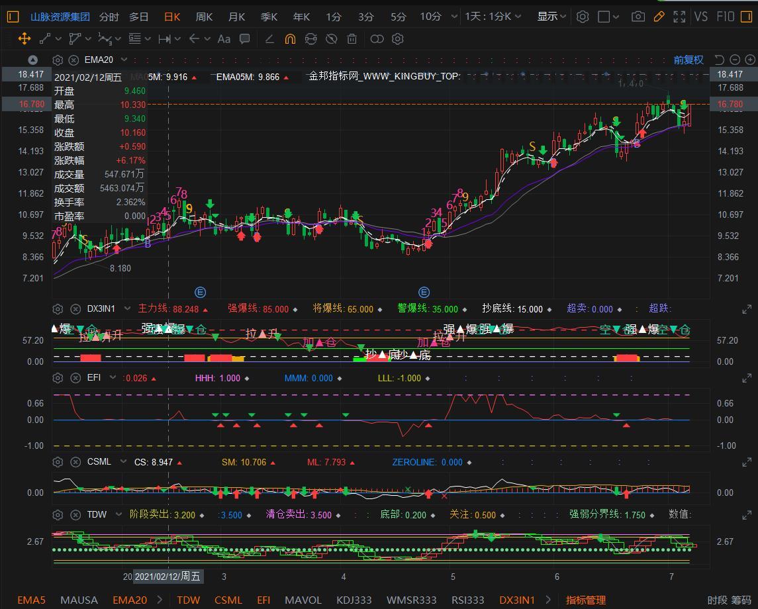Screen dimensions: 758x609
Task: Open EFI indicator settings gear
Action: (58, 378)
